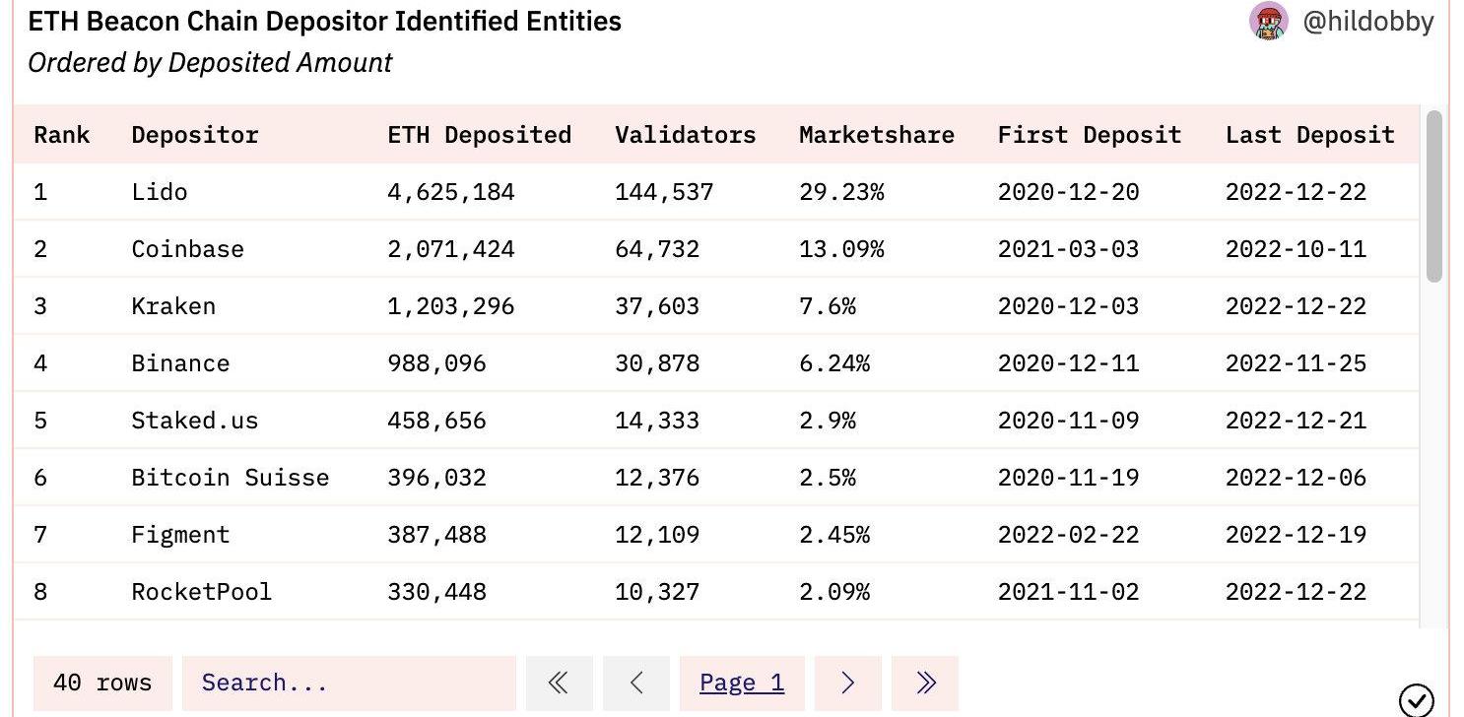
Task: Click the 6.24% marketshare value
Action: 834,363
